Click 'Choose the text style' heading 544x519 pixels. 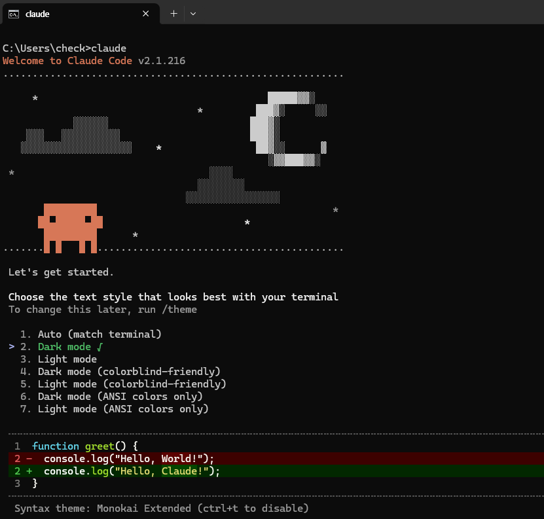[173, 297]
